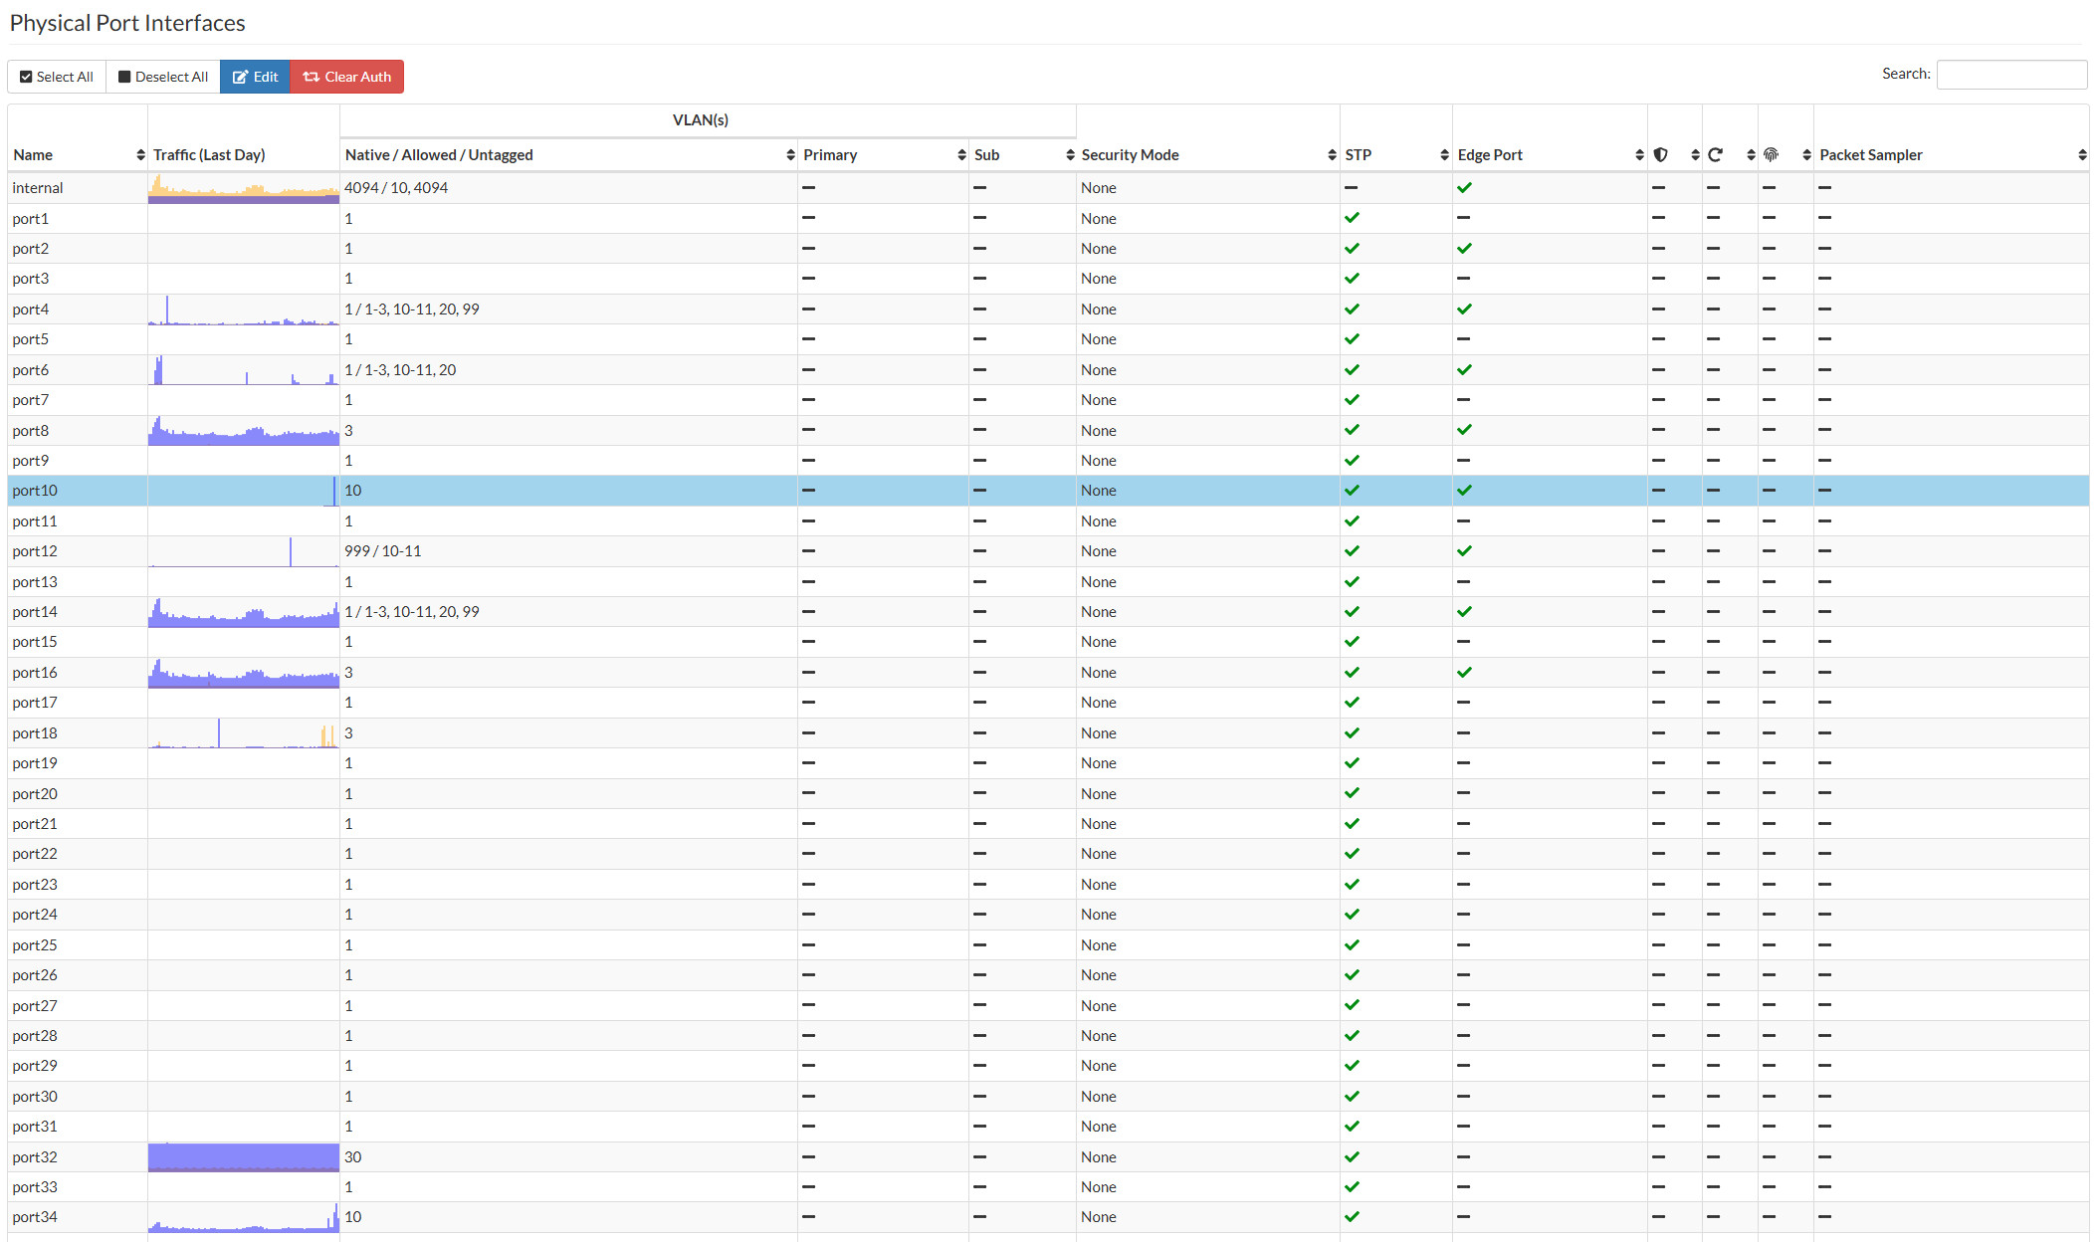Click the red Clear Auth button
This screenshot has height=1242, width=2098.
347,77
